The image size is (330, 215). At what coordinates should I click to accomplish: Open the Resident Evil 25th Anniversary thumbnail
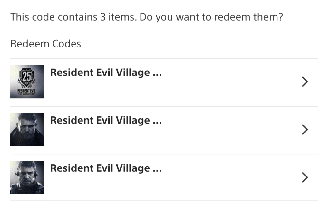coord(27,82)
